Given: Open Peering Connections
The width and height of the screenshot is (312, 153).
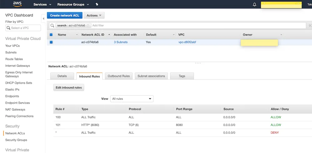Looking at the screenshot, I should [x=19, y=116].
